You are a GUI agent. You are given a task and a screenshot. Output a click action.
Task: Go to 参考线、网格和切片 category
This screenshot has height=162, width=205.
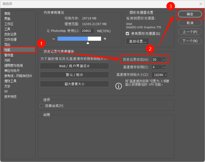18,76
